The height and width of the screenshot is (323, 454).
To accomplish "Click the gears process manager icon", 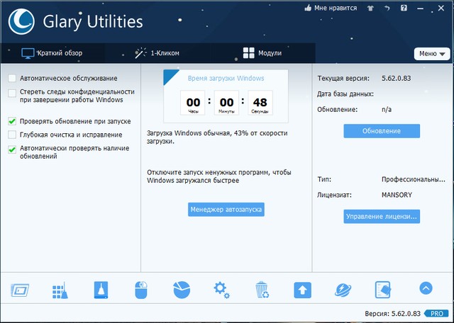I will [222, 290].
